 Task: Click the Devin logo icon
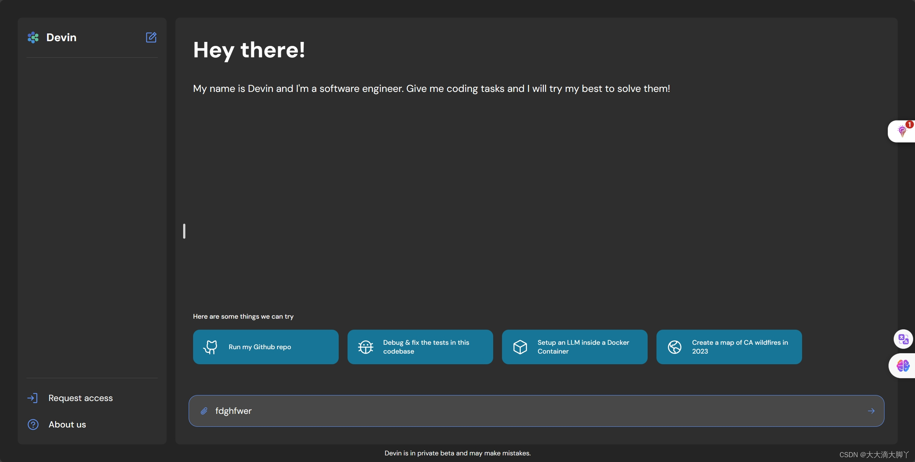pos(33,37)
